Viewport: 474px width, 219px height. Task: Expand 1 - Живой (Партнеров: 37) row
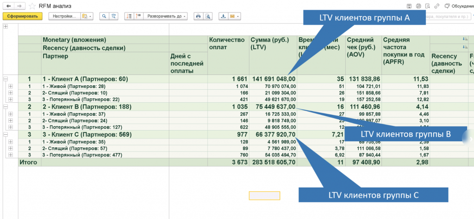click(x=11, y=114)
